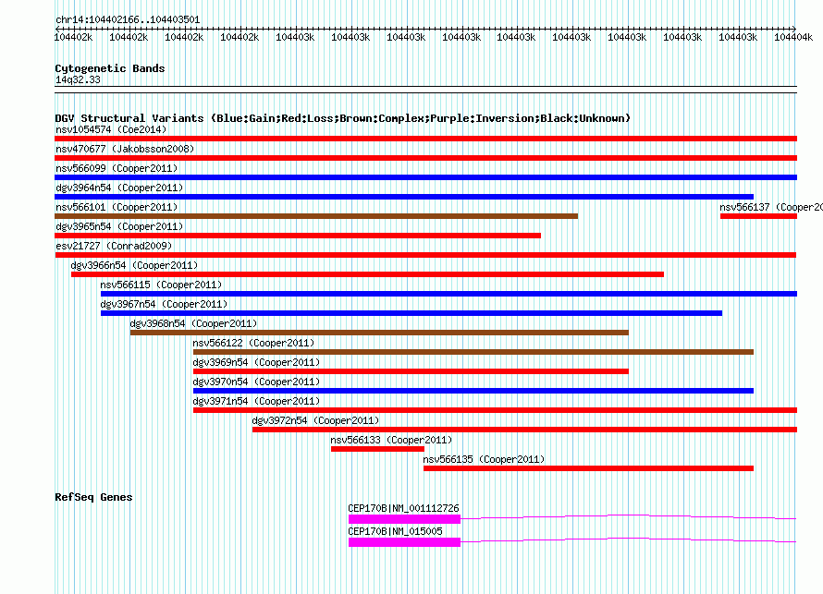The height and width of the screenshot is (594, 823).
Task: Click the red dgv3972n54 loss bar
Action: [x=525, y=430]
